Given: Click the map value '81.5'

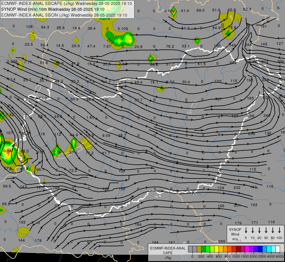Looking at the screenshot, I should click(202, 64).
